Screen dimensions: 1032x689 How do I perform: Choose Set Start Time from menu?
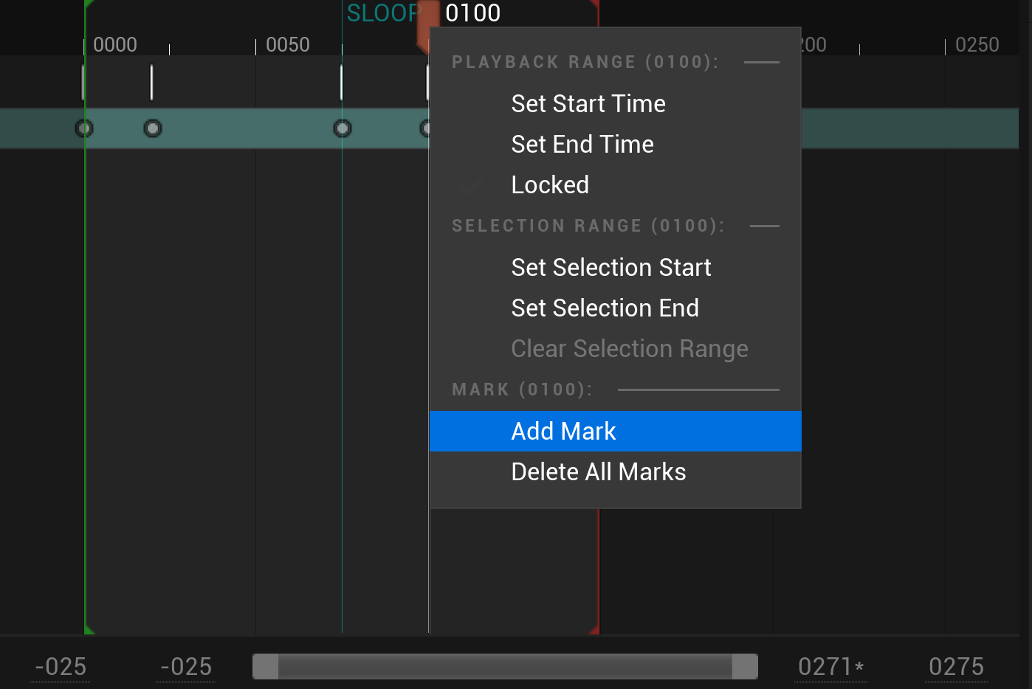(588, 103)
